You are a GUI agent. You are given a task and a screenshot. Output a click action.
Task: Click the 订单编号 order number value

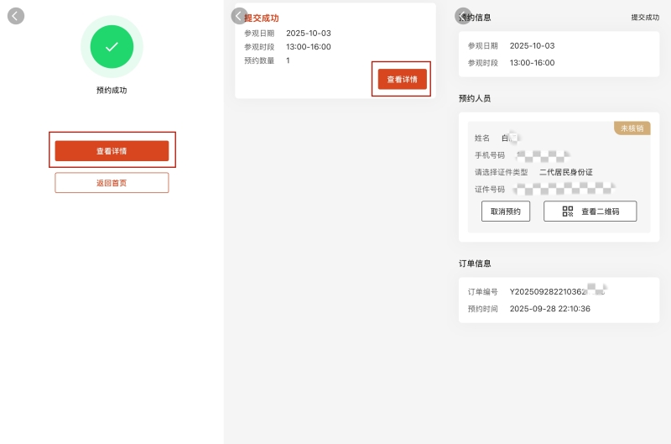coord(557,292)
